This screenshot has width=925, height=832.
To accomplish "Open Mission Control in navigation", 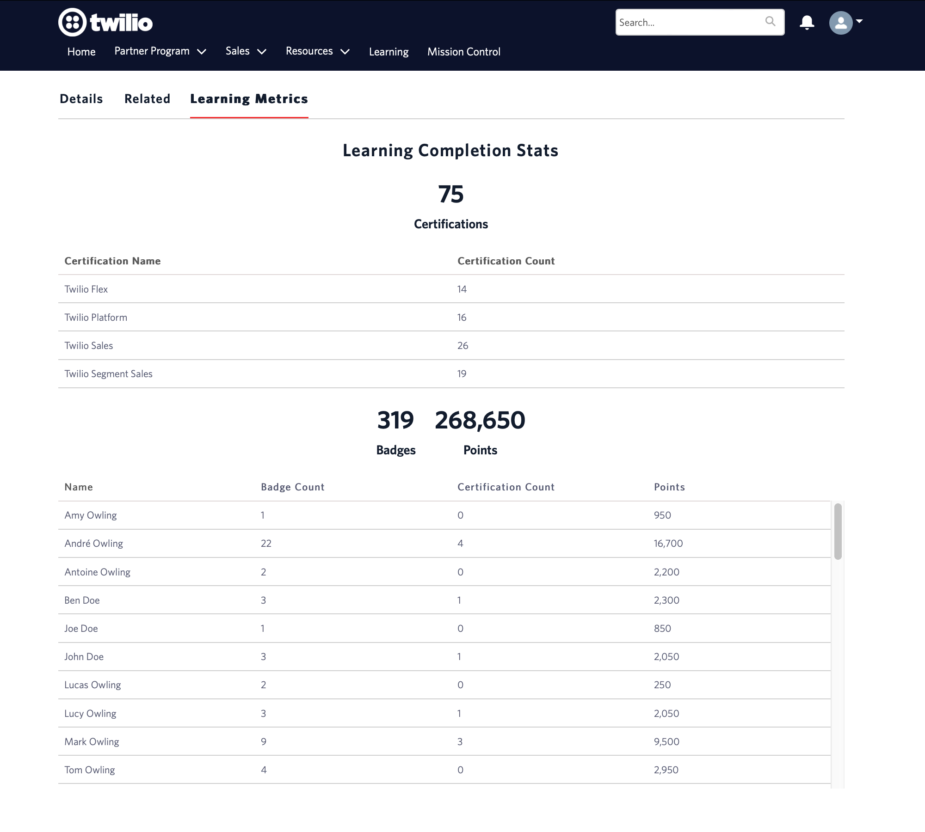I will coord(463,52).
